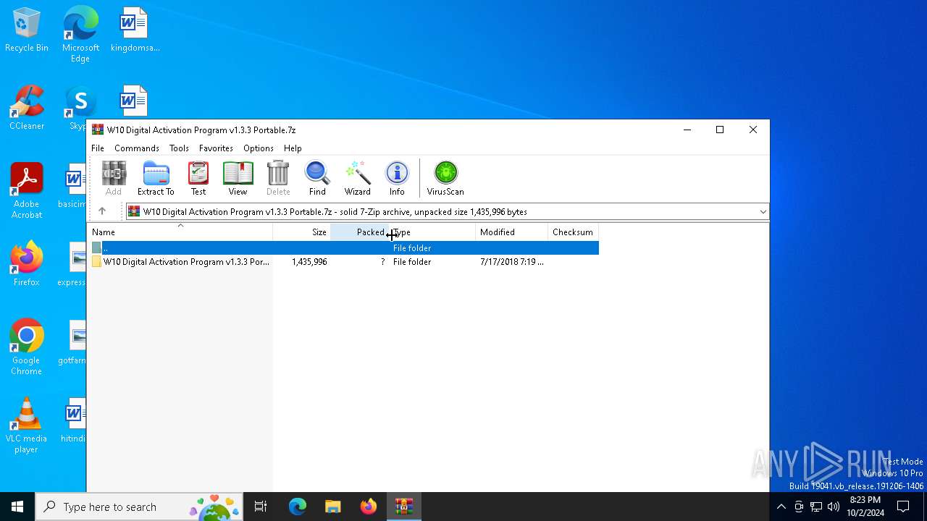This screenshot has height=521, width=927.
Task: Open Task View on taskbar
Action: [261, 507]
